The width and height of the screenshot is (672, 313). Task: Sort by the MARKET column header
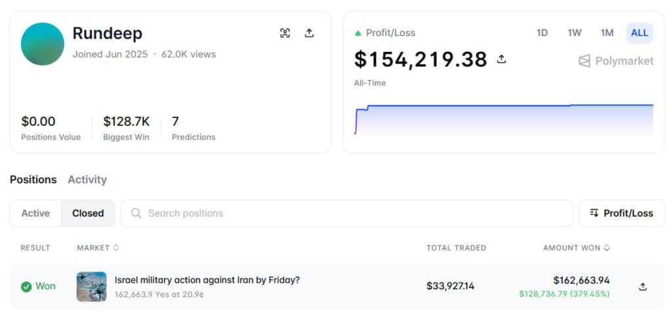98,248
